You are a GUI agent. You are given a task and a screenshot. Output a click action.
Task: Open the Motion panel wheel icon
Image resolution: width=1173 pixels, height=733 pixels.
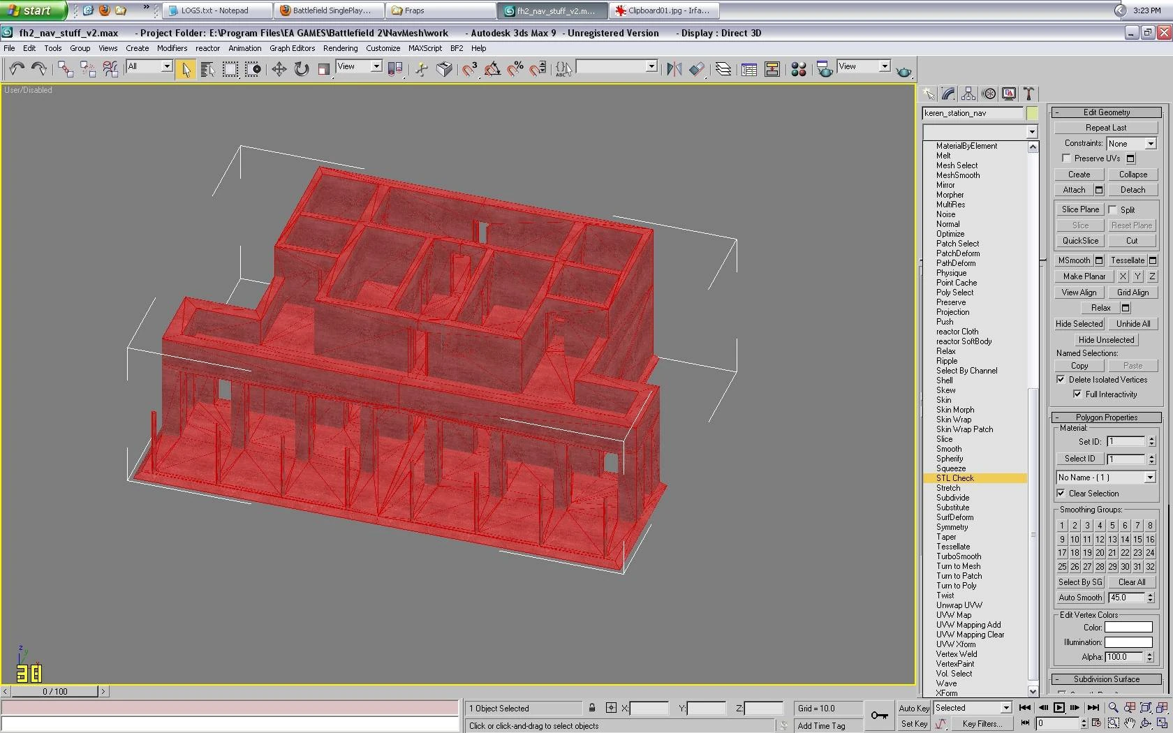pos(989,94)
